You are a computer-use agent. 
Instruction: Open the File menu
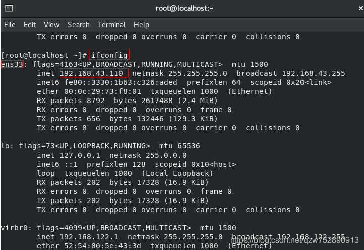coord(10,25)
